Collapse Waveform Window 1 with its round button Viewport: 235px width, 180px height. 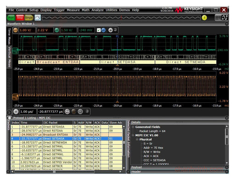pyautogui.click(x=227, y=24)
